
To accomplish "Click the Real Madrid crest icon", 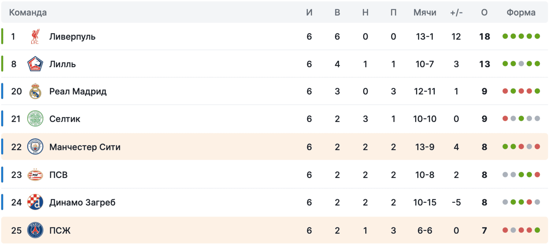I will pyautogui.click(x=35, y=91).
